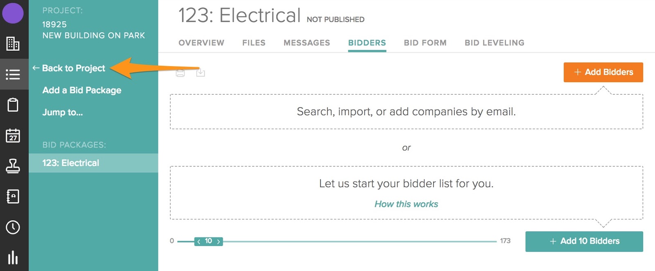Screen dimensions: 655x271
Task: Click the clock icon in sidebar
Action: tap(13, 227)
